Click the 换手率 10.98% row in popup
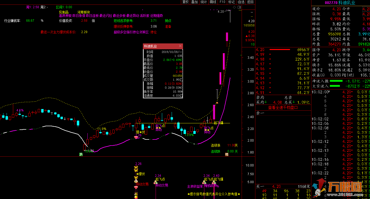Image resolution: width=370 pixels, height=199 pixels. tap(163, 92)
